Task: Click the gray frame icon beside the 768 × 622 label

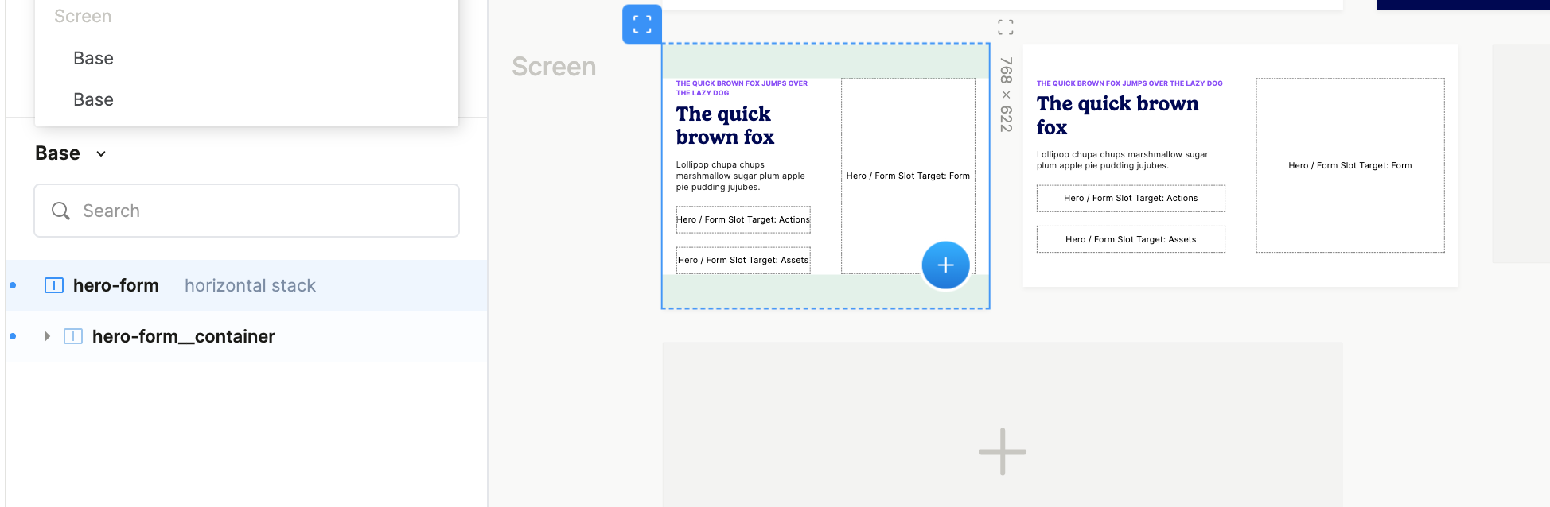Action: [x=1005, y=28]
